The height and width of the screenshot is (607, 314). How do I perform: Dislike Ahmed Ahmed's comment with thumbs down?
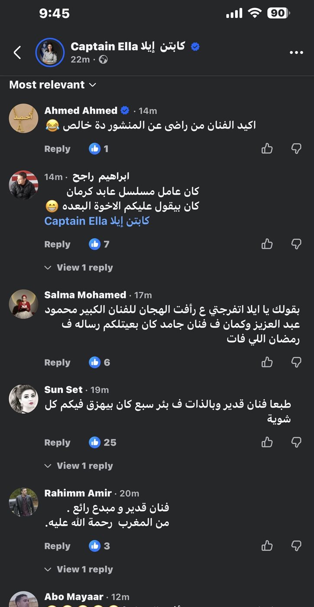point(296,149)
